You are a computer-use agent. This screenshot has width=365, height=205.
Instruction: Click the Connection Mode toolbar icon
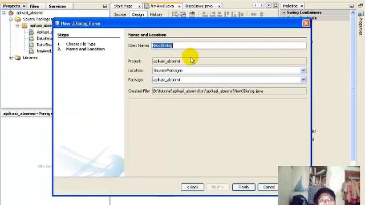183,14
